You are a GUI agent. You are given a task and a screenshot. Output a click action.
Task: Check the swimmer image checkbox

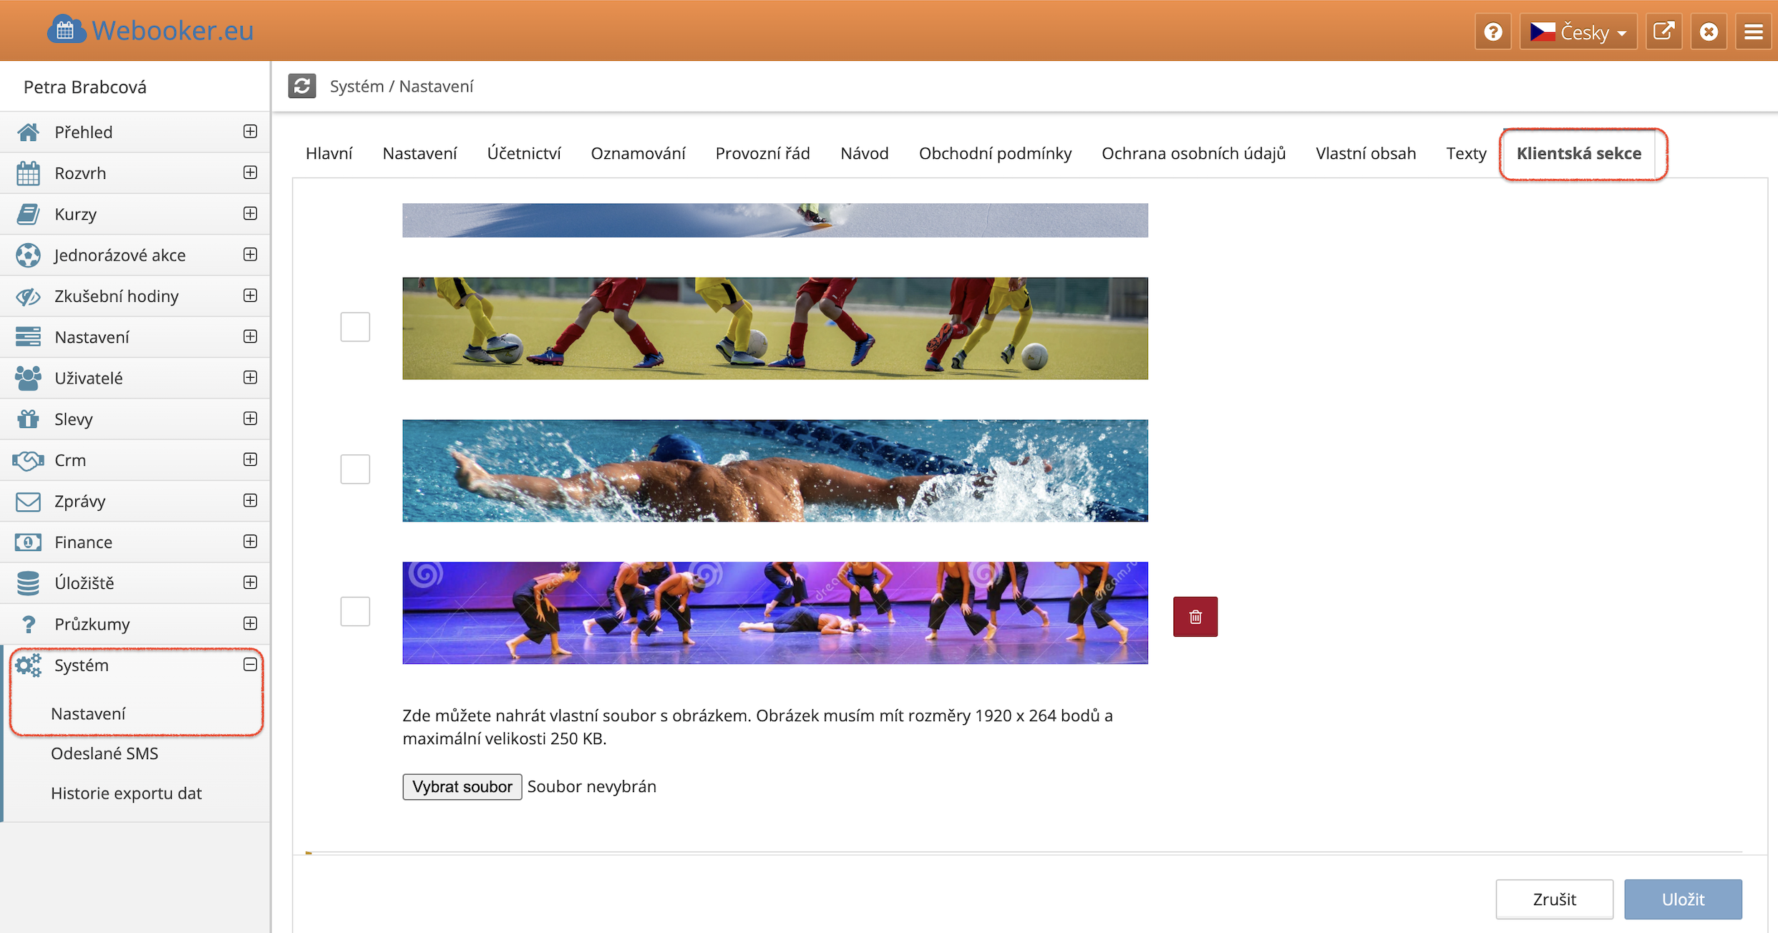click(355, 469)
